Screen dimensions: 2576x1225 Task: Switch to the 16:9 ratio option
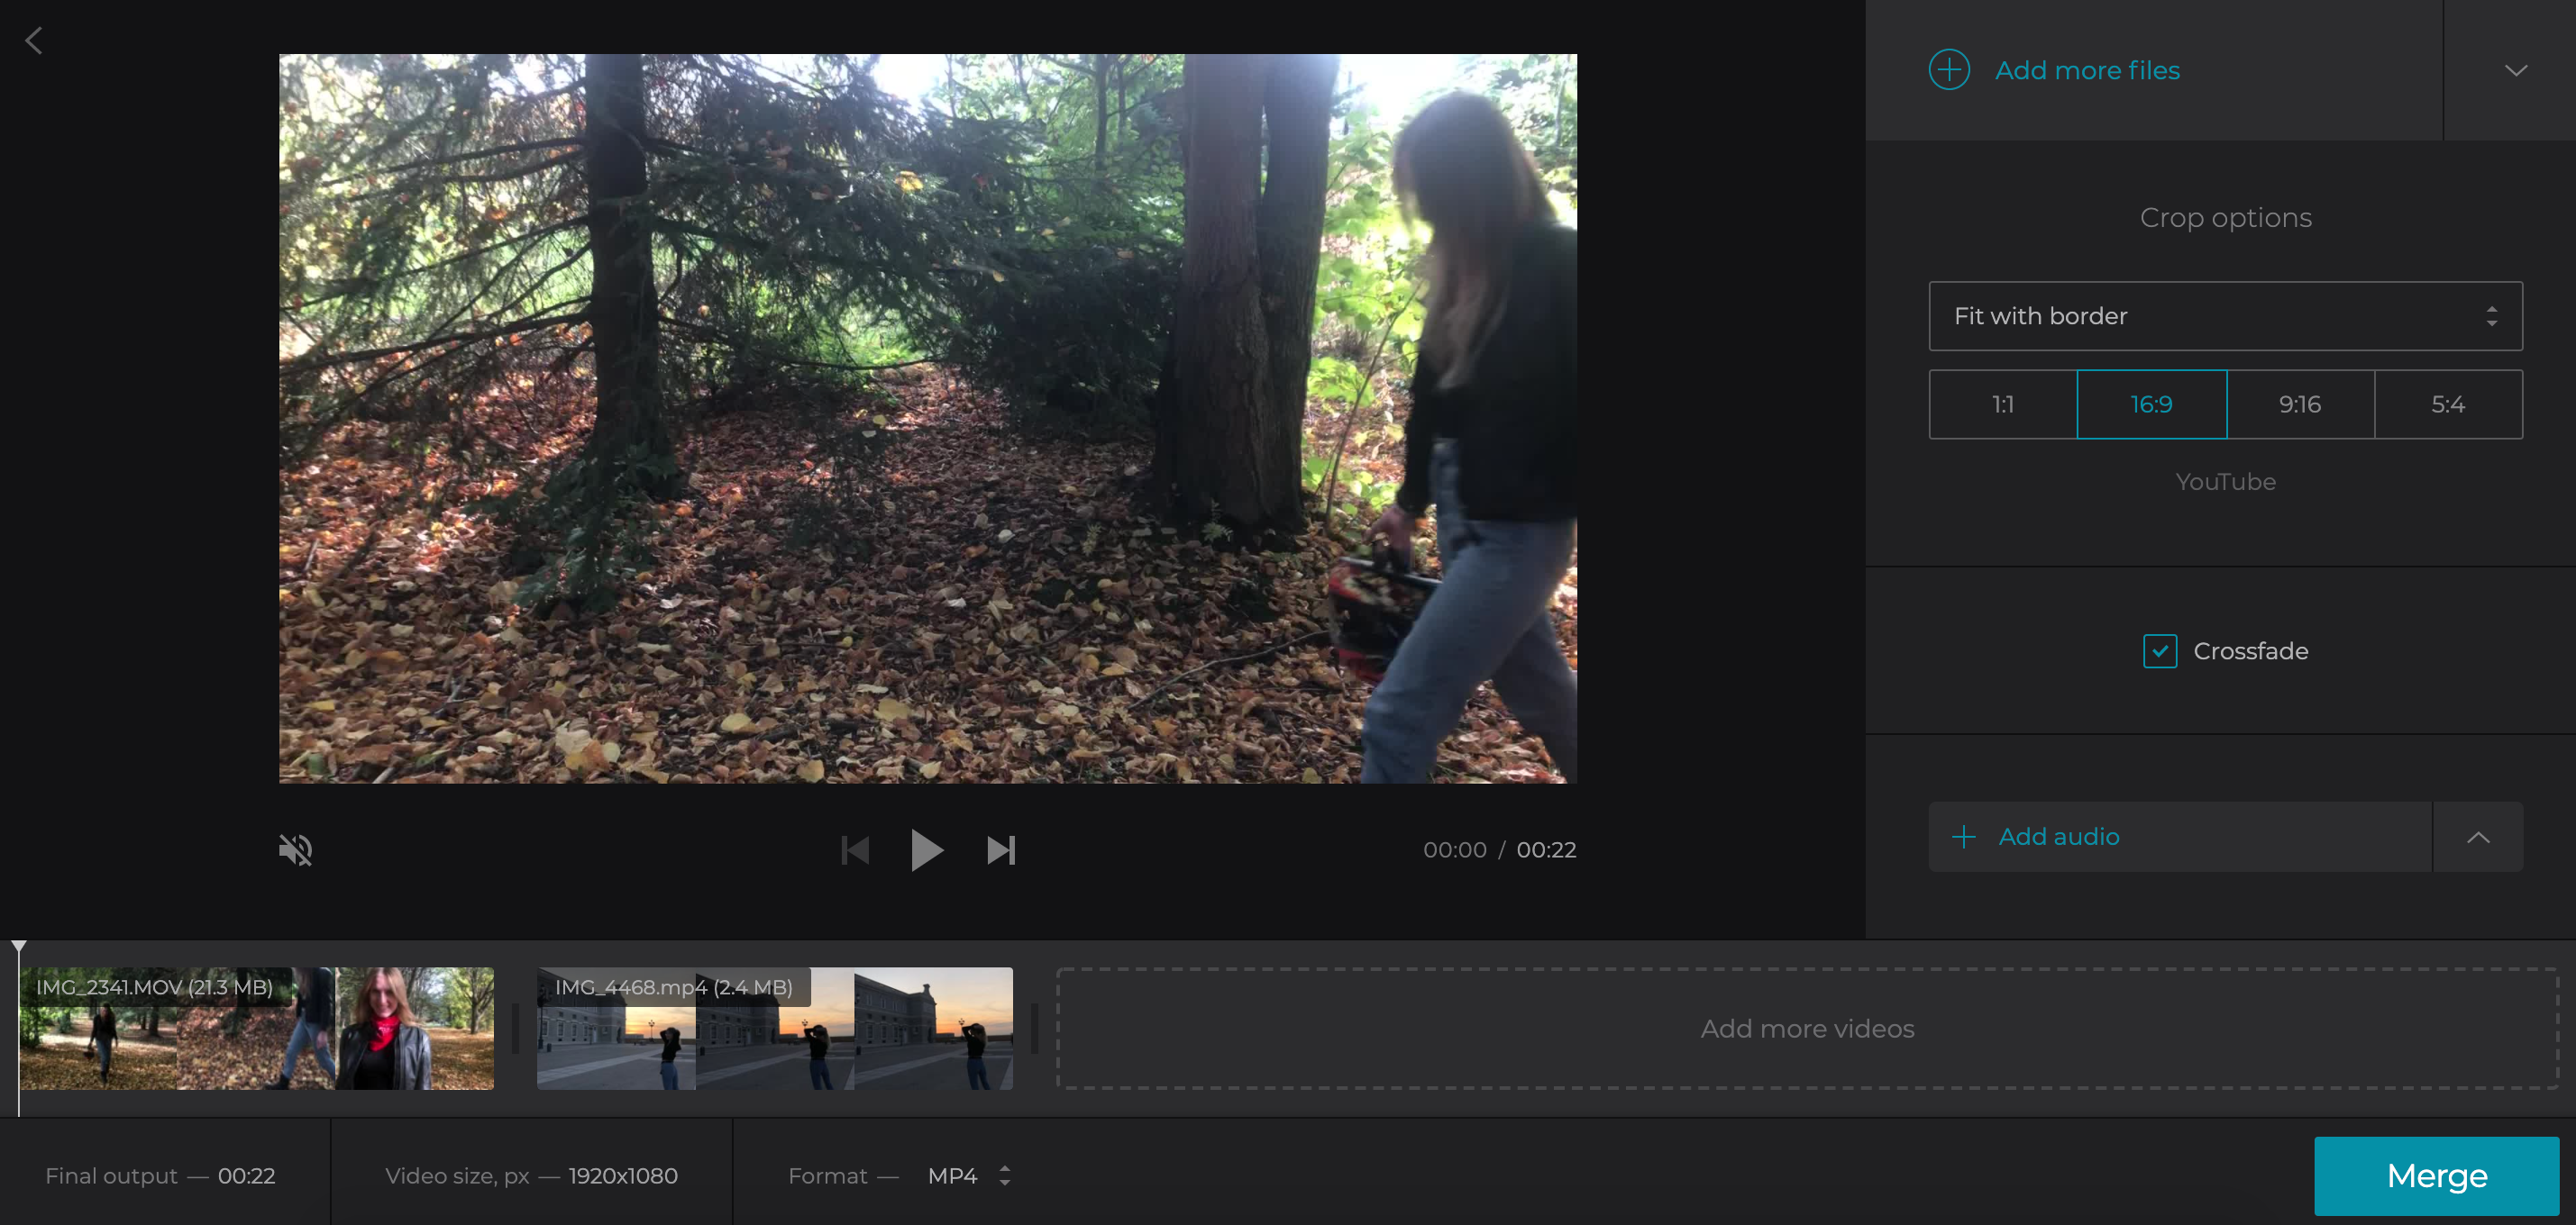2152,404
